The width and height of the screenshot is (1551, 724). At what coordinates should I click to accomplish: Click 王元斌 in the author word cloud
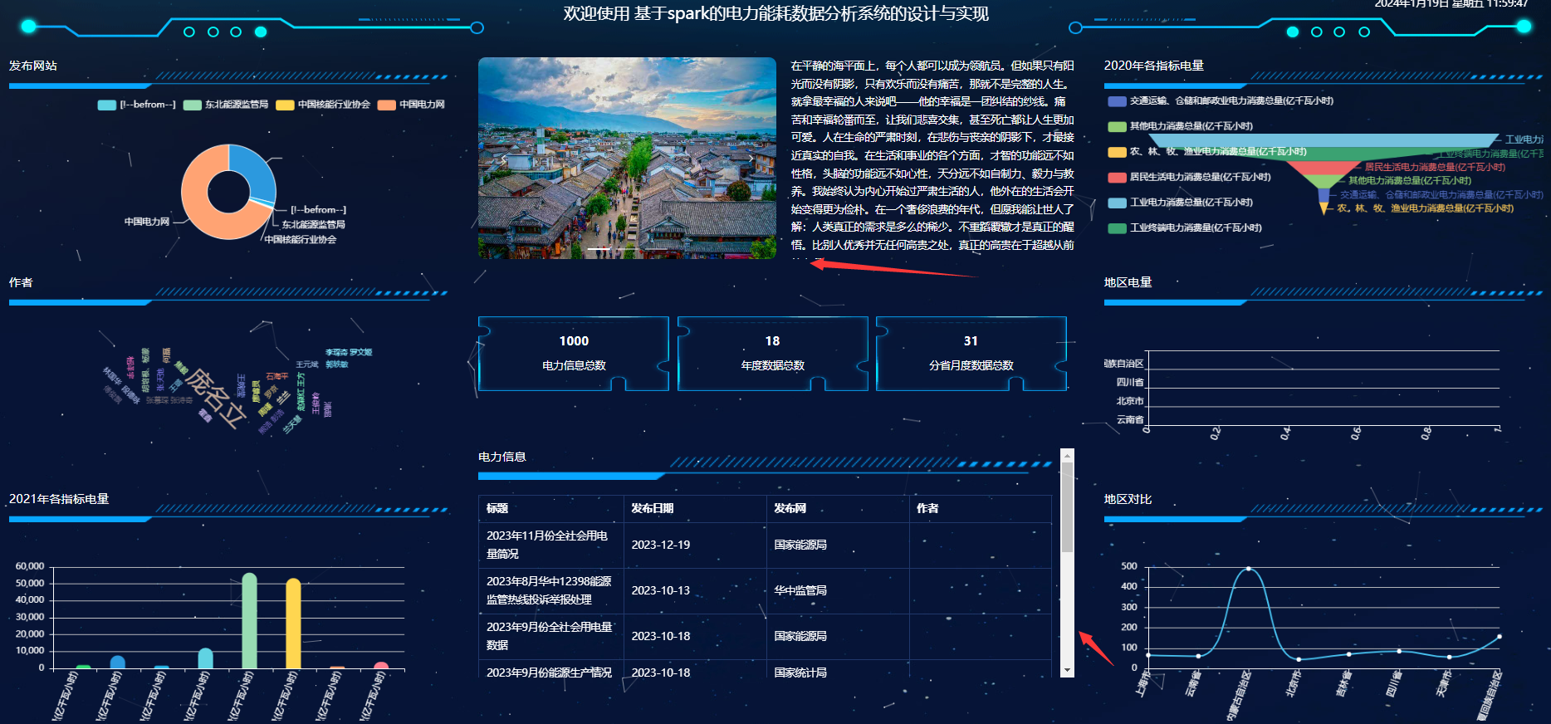[x=307, y=364]
